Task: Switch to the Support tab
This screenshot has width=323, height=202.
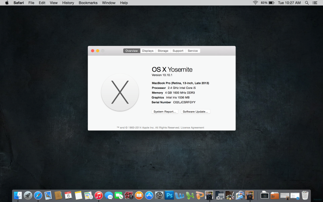Action: coord(178,50)
